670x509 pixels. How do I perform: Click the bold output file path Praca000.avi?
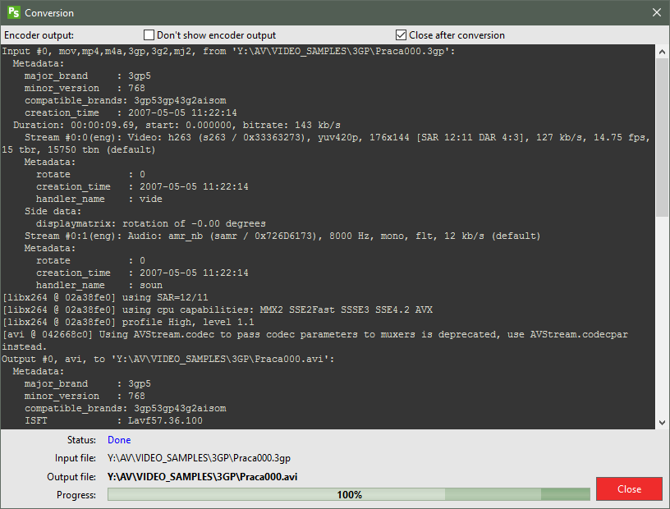point(202,476)
